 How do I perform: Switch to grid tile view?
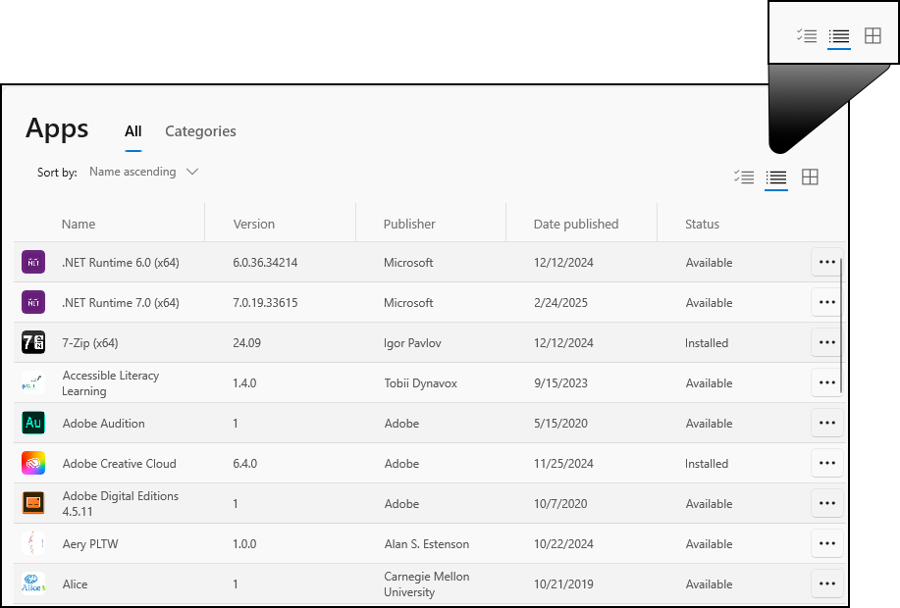point(810,177)
